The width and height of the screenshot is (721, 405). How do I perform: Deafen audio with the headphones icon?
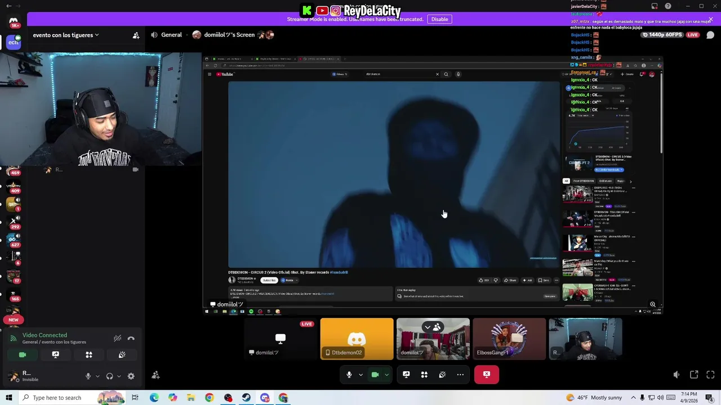coord(110,376)
